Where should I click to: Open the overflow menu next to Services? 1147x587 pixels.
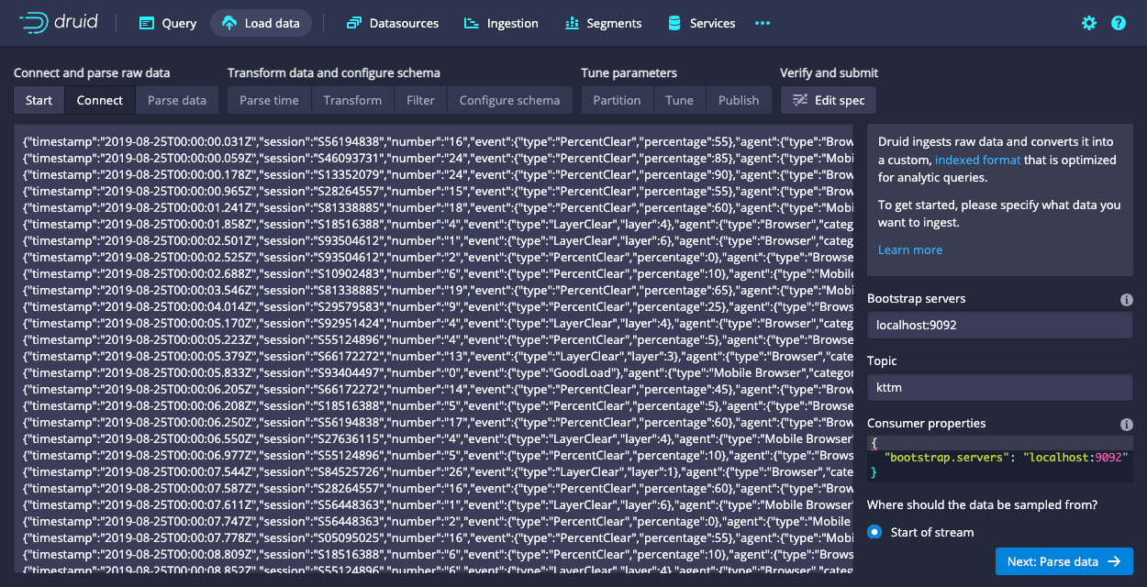tap(762, 23)
